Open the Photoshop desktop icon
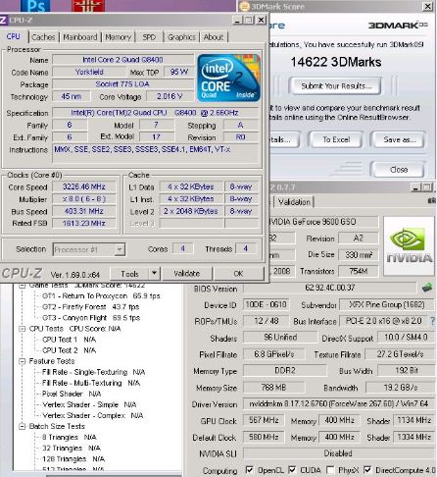This screenshot has height=477, width=437. coord(35,6)
